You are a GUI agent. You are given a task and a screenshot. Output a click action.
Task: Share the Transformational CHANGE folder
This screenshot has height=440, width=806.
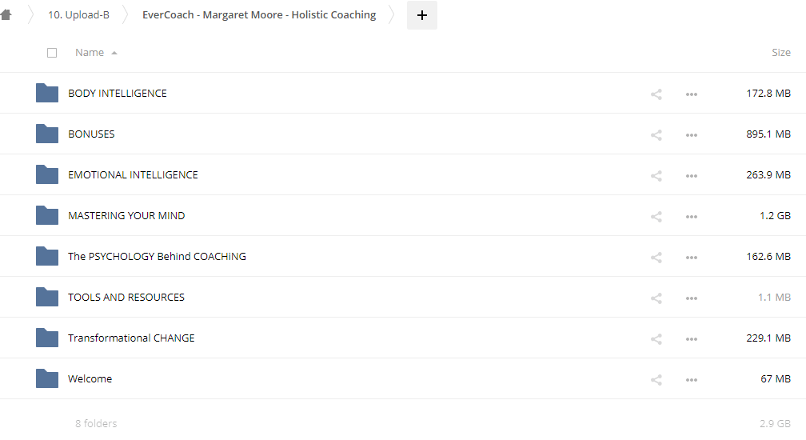[656, 338]
